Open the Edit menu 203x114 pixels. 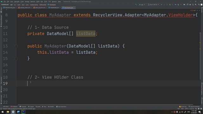8,2
